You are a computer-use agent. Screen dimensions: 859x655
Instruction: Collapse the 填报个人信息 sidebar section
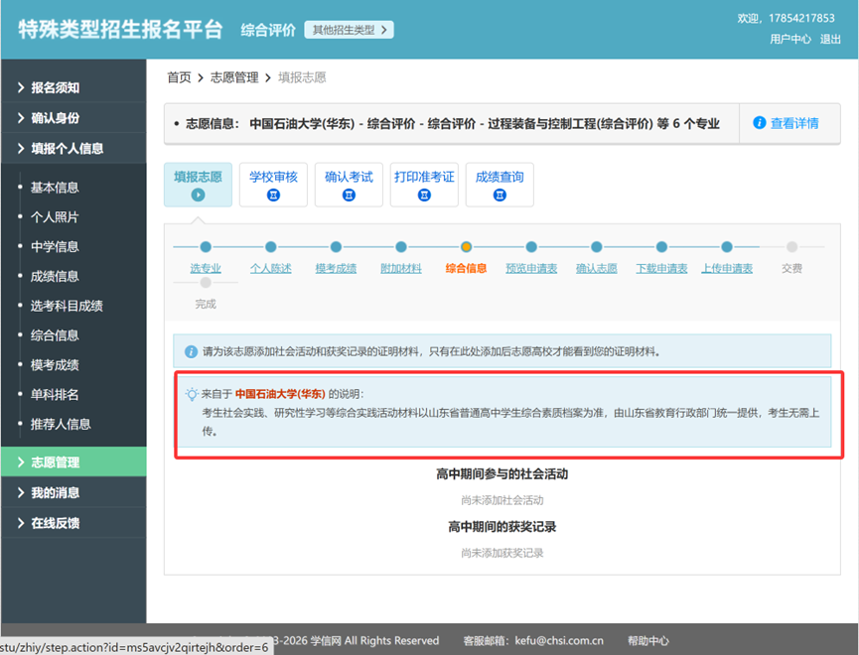tap(73, 149)
